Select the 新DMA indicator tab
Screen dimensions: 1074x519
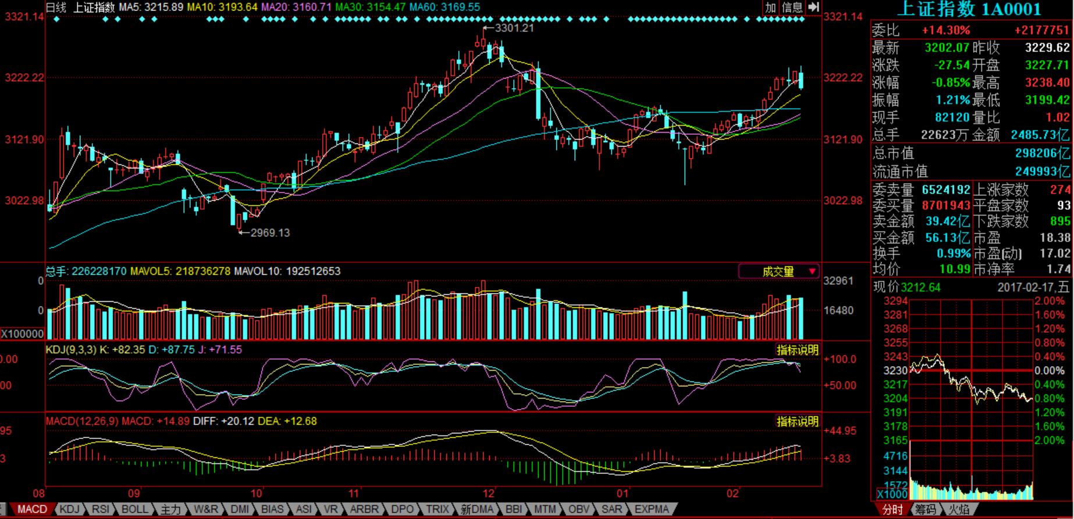click(x=476, y=509)
